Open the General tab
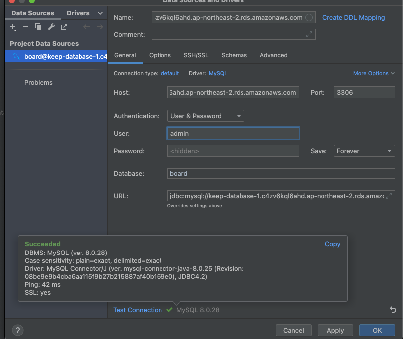The width and height of the screenshot is (403, 339). pyautogui.click(x=125, y=55)
